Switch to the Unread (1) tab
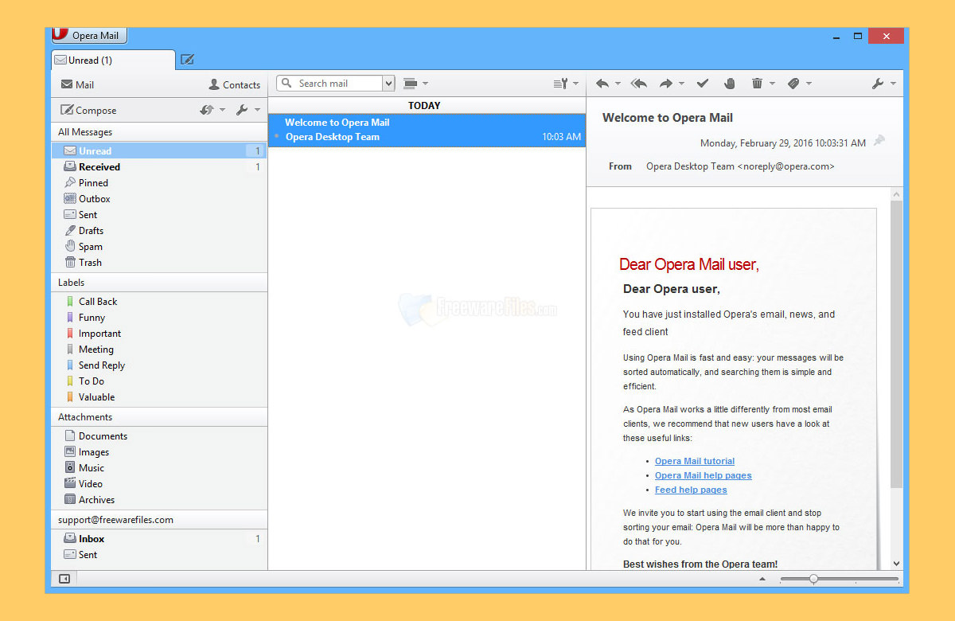 (x=113, y=61)
